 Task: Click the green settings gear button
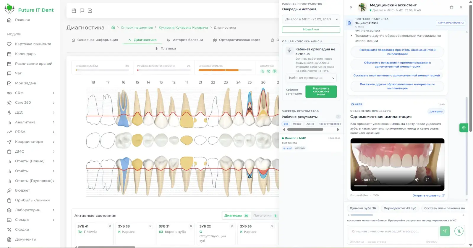464,128
